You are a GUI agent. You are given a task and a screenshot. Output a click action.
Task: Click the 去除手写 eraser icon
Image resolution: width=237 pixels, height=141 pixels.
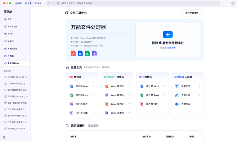[x=177, y=95]
